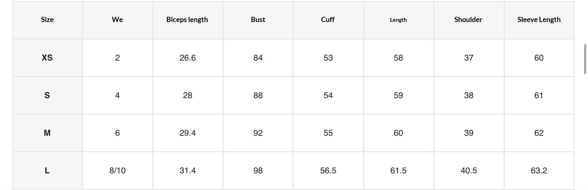
Task: Select the S size row label
Action: pyautogui.click(x=47, y=95)
